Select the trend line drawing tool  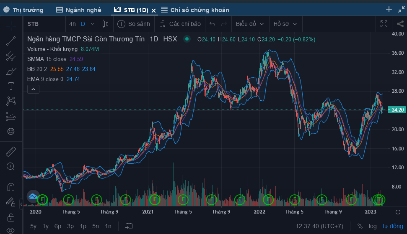tap(11, 41)
